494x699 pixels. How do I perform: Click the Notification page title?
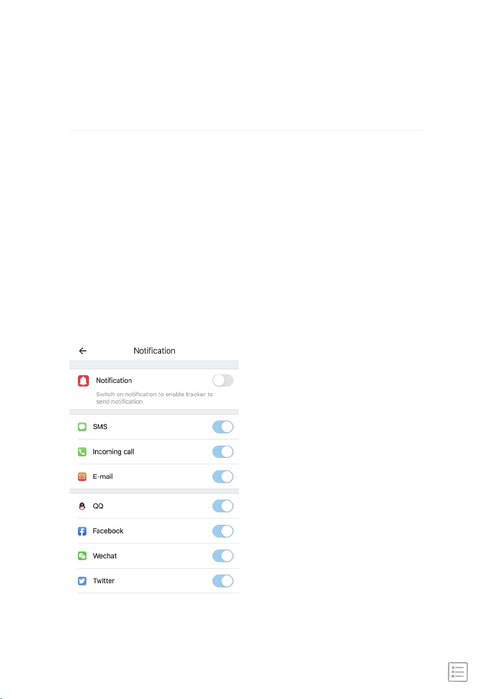point(155,351)
